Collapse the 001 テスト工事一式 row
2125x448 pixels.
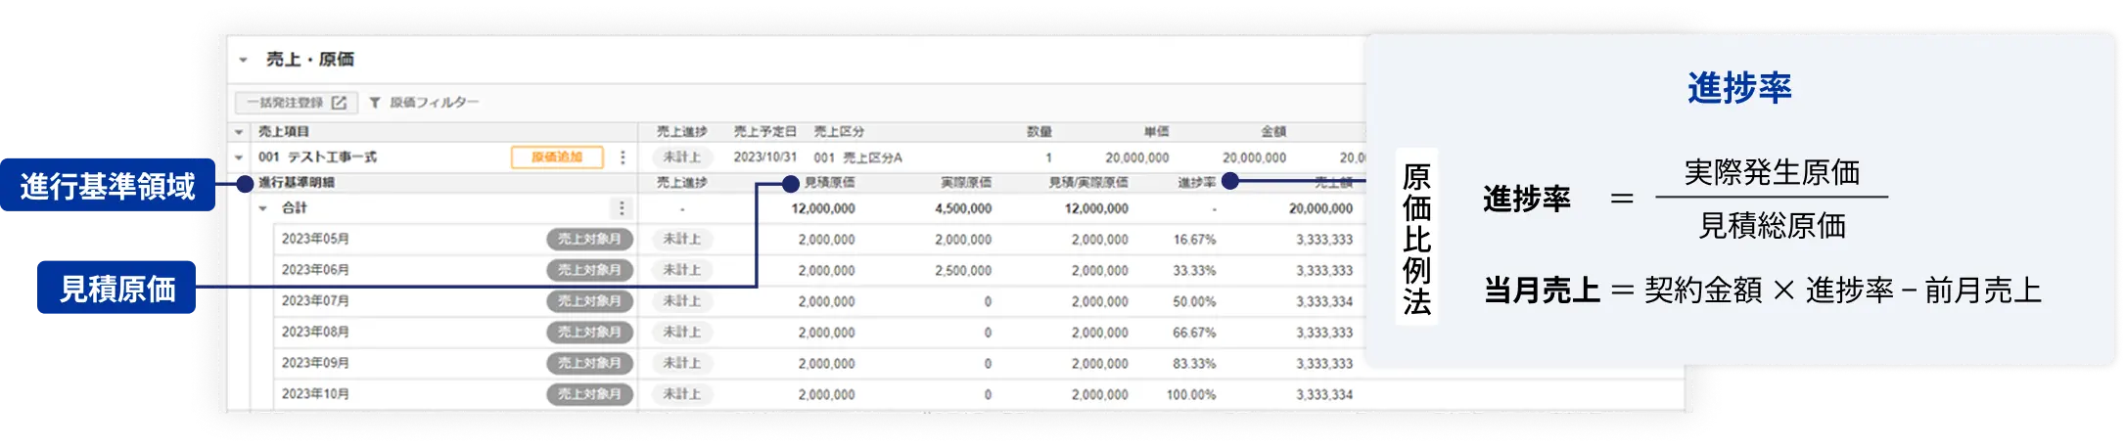(x=239, y=157)
